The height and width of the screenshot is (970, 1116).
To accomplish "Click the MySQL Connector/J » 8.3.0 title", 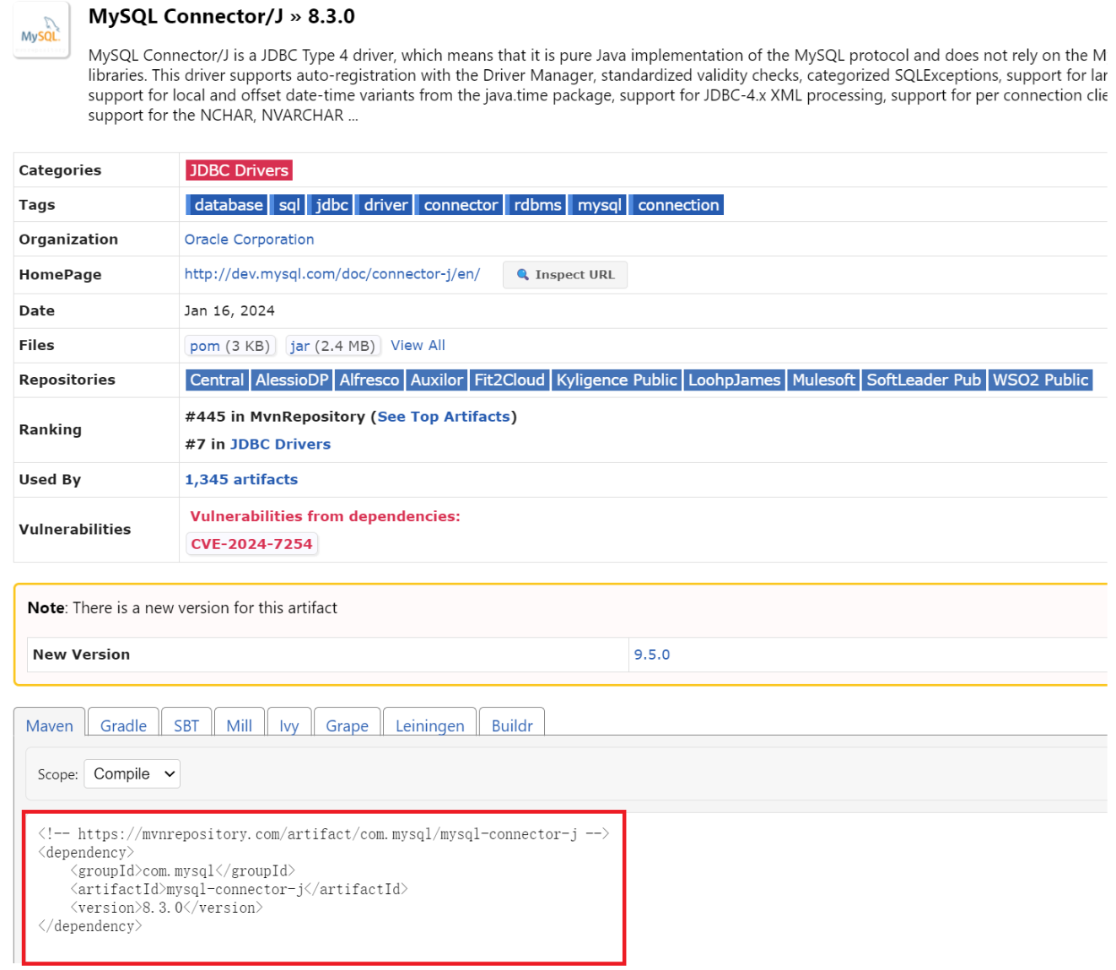I will [222, 16].
